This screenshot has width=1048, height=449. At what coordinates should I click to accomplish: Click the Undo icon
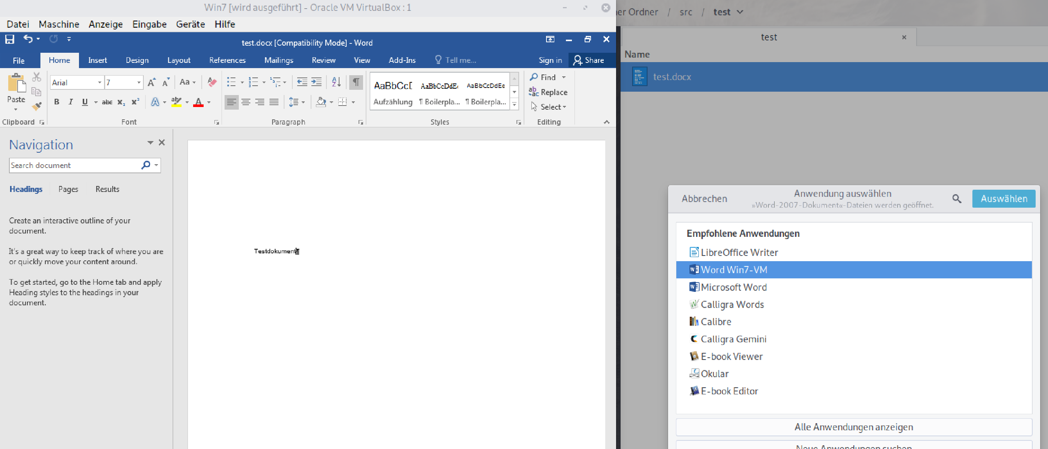tap(28, 39)
